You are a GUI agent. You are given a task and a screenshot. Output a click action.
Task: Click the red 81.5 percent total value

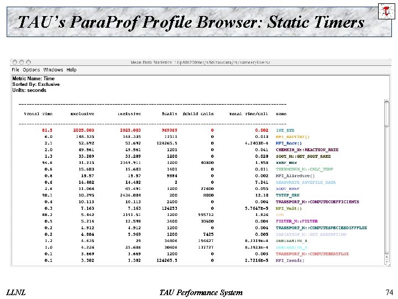[47, 130]
